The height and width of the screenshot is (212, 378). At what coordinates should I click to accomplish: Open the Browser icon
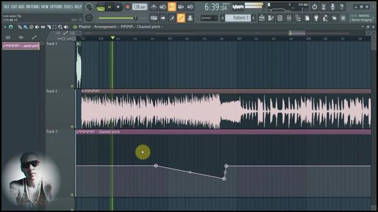coord(298,18)
